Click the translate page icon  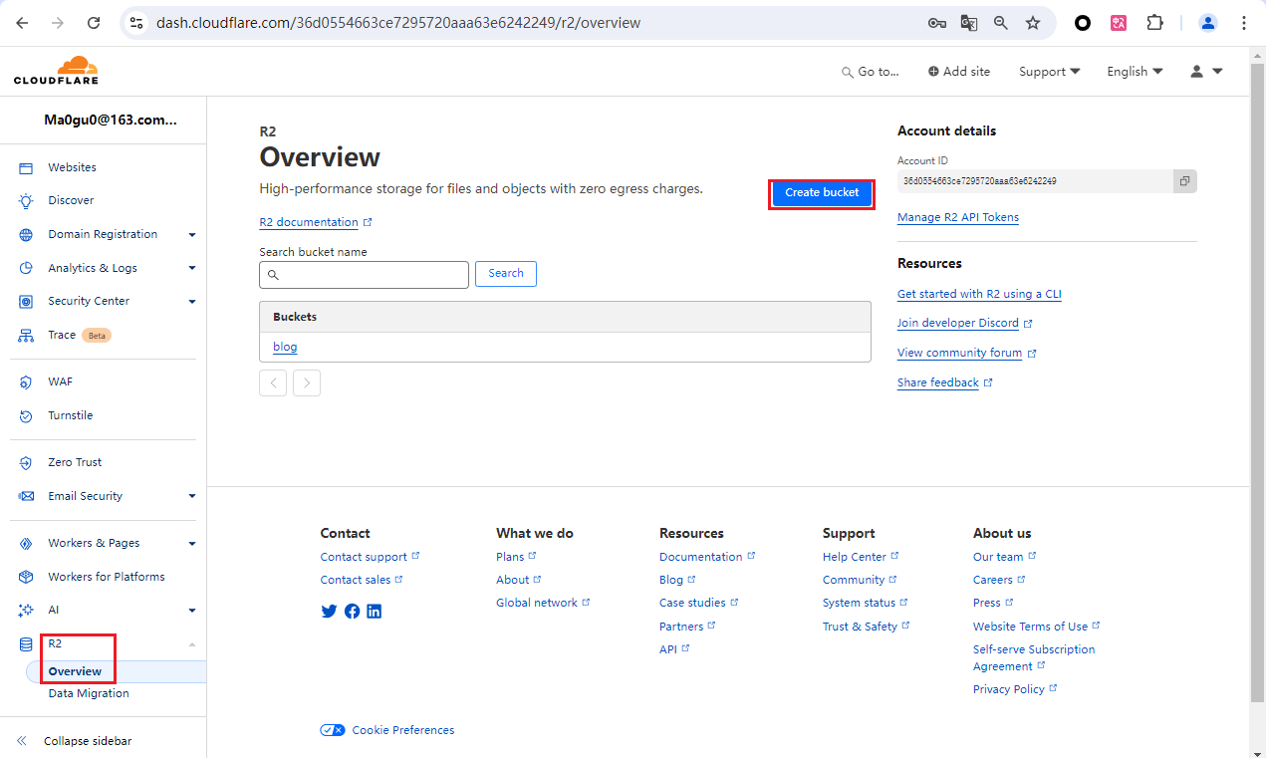pos(969,23)
